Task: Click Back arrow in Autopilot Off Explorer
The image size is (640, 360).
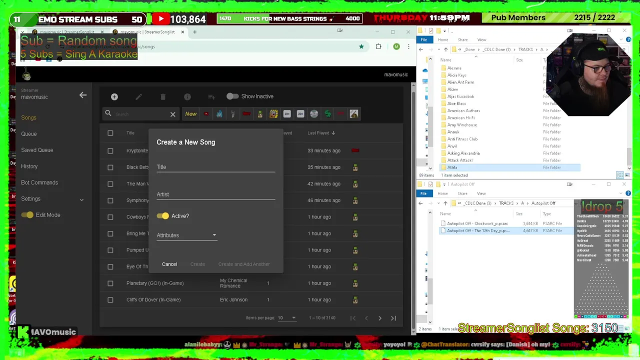Action: (x=420, y=203)
